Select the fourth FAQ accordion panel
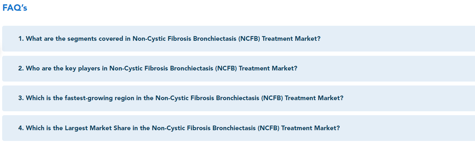Screen dimensions: 475x142 [x=238, y=128]
